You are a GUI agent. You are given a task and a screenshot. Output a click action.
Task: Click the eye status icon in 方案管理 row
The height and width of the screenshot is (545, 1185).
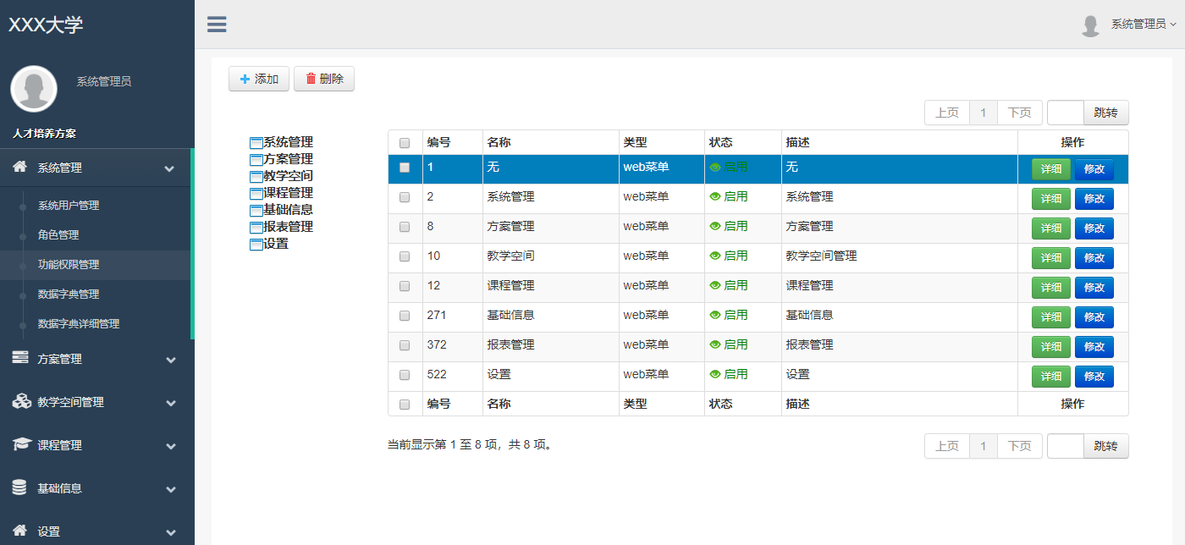[x=715, y=226]
